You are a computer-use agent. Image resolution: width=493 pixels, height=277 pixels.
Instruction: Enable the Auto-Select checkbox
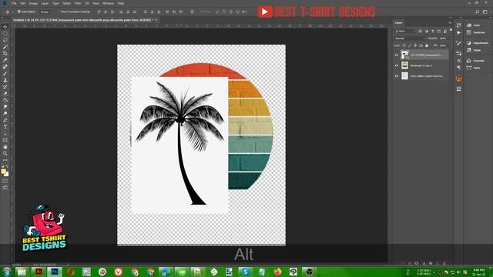pos(18,12)
